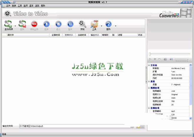Click the 扩展 *.avi value
The height and width of the screenshot is (137, 194).
coord(173,72)
